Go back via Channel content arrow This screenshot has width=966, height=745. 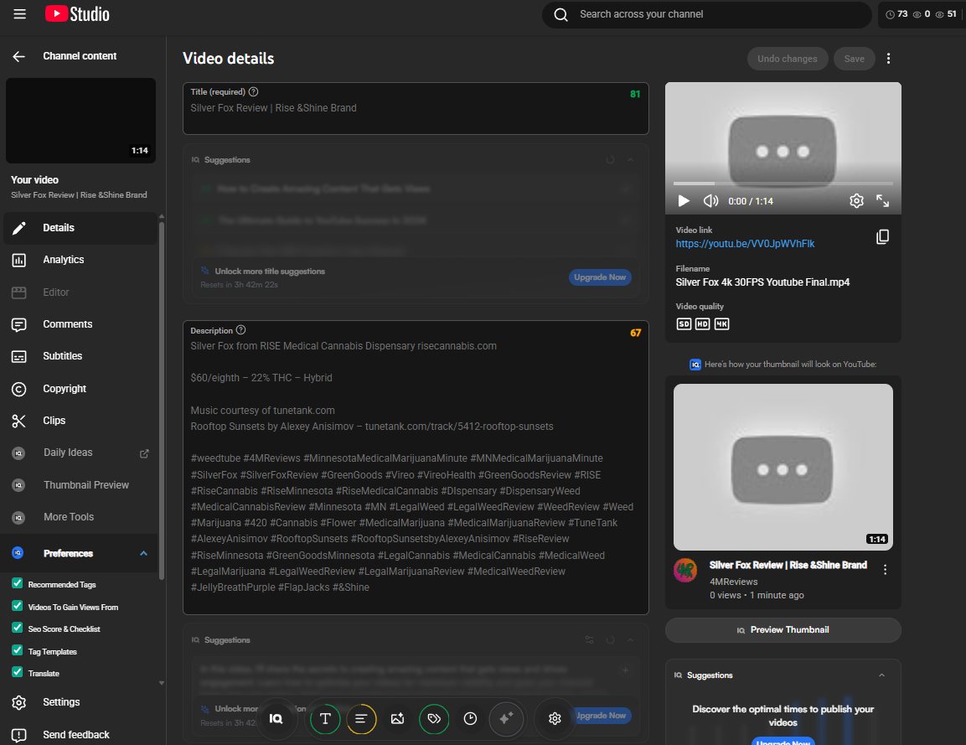coord(18,57)
